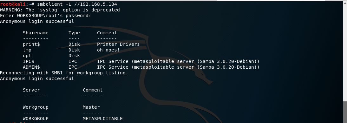This screenshot has height=123, width=347.
Task: Click the ADMIN$ share entry
Action: tap(31, 67)
